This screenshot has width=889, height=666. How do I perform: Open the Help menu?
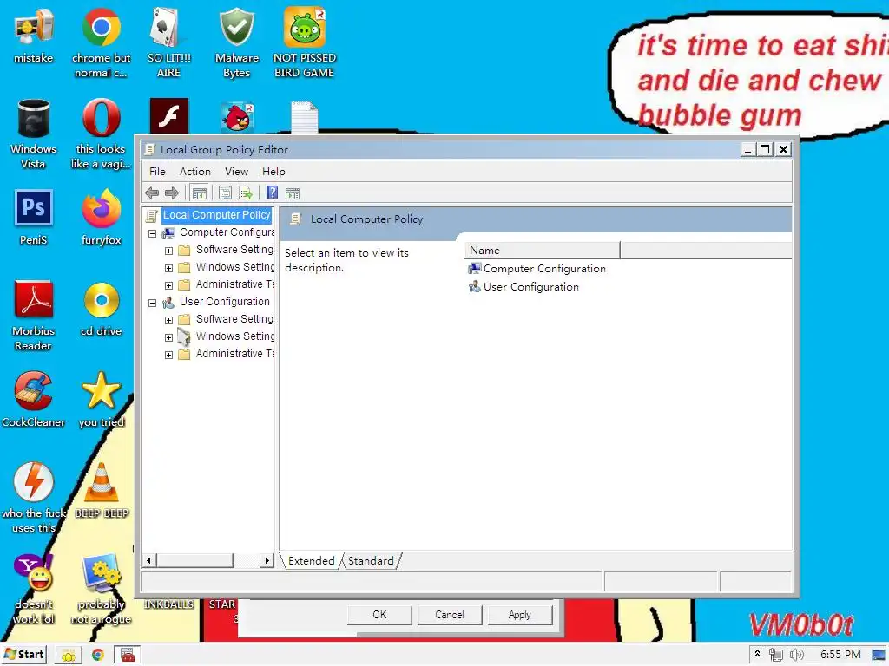(x=273, y=172)
